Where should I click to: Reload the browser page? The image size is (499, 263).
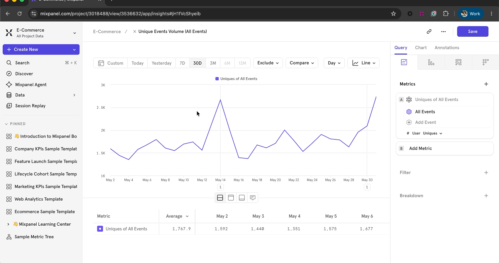coord(19,14)
